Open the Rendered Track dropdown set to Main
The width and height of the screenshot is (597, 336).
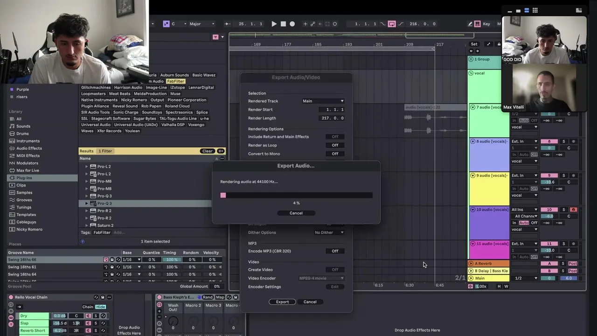click(323, 101)
